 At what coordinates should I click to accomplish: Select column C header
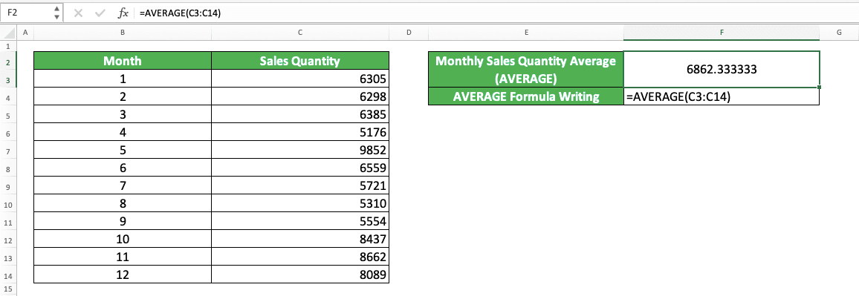300,33
